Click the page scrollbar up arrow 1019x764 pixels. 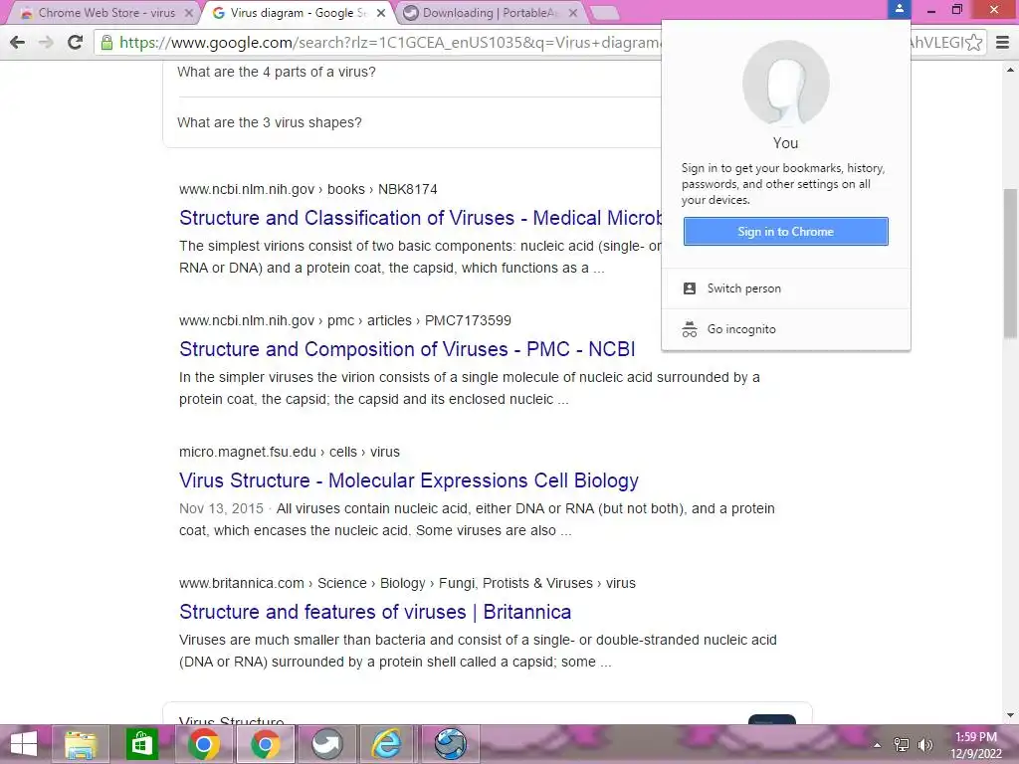pos(1011,70)
